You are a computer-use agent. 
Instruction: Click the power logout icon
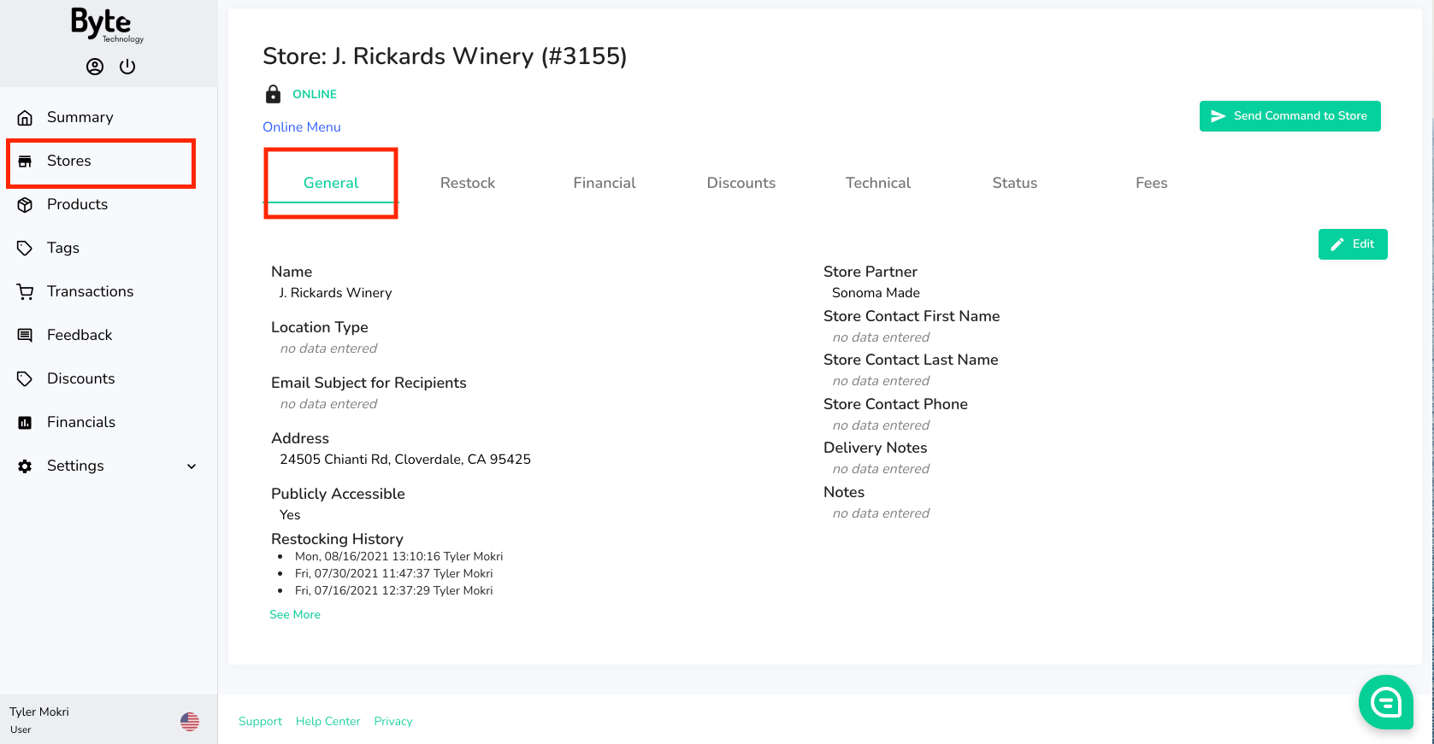coord(127,67)
